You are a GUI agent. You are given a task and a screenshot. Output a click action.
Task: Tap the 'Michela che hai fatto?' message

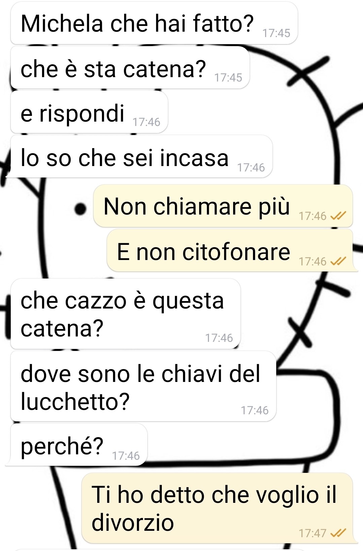[154, 23]
